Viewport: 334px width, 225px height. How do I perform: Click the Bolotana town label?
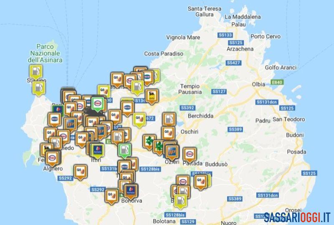pos(164,221)
